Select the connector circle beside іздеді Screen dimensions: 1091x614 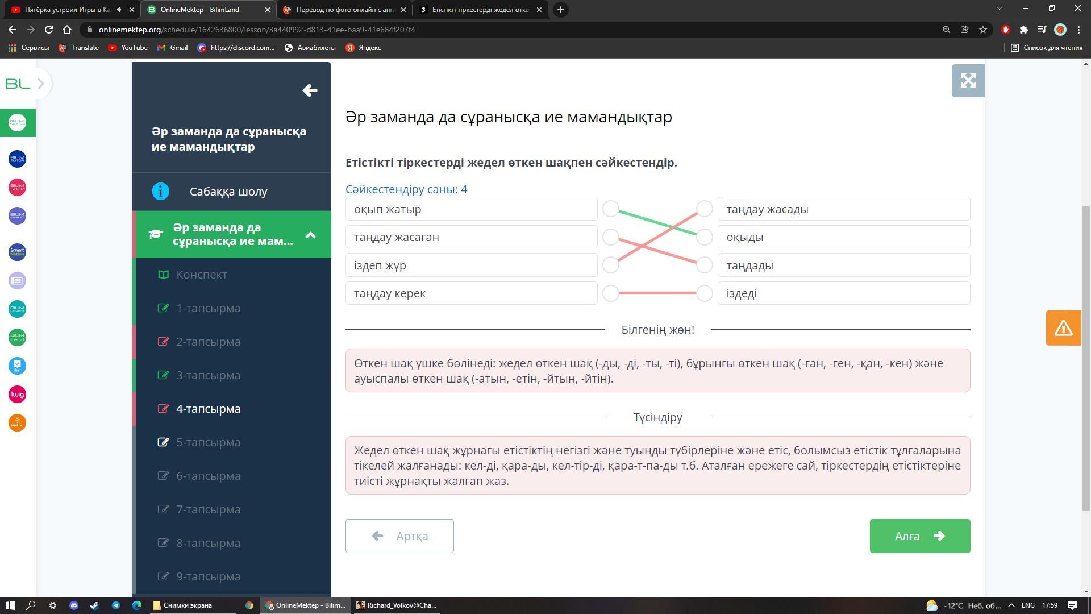[704, 293]
